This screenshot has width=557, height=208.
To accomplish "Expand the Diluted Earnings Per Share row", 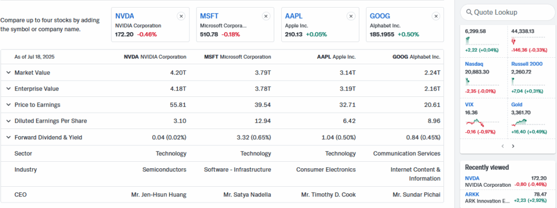I will tap(9, 121).
